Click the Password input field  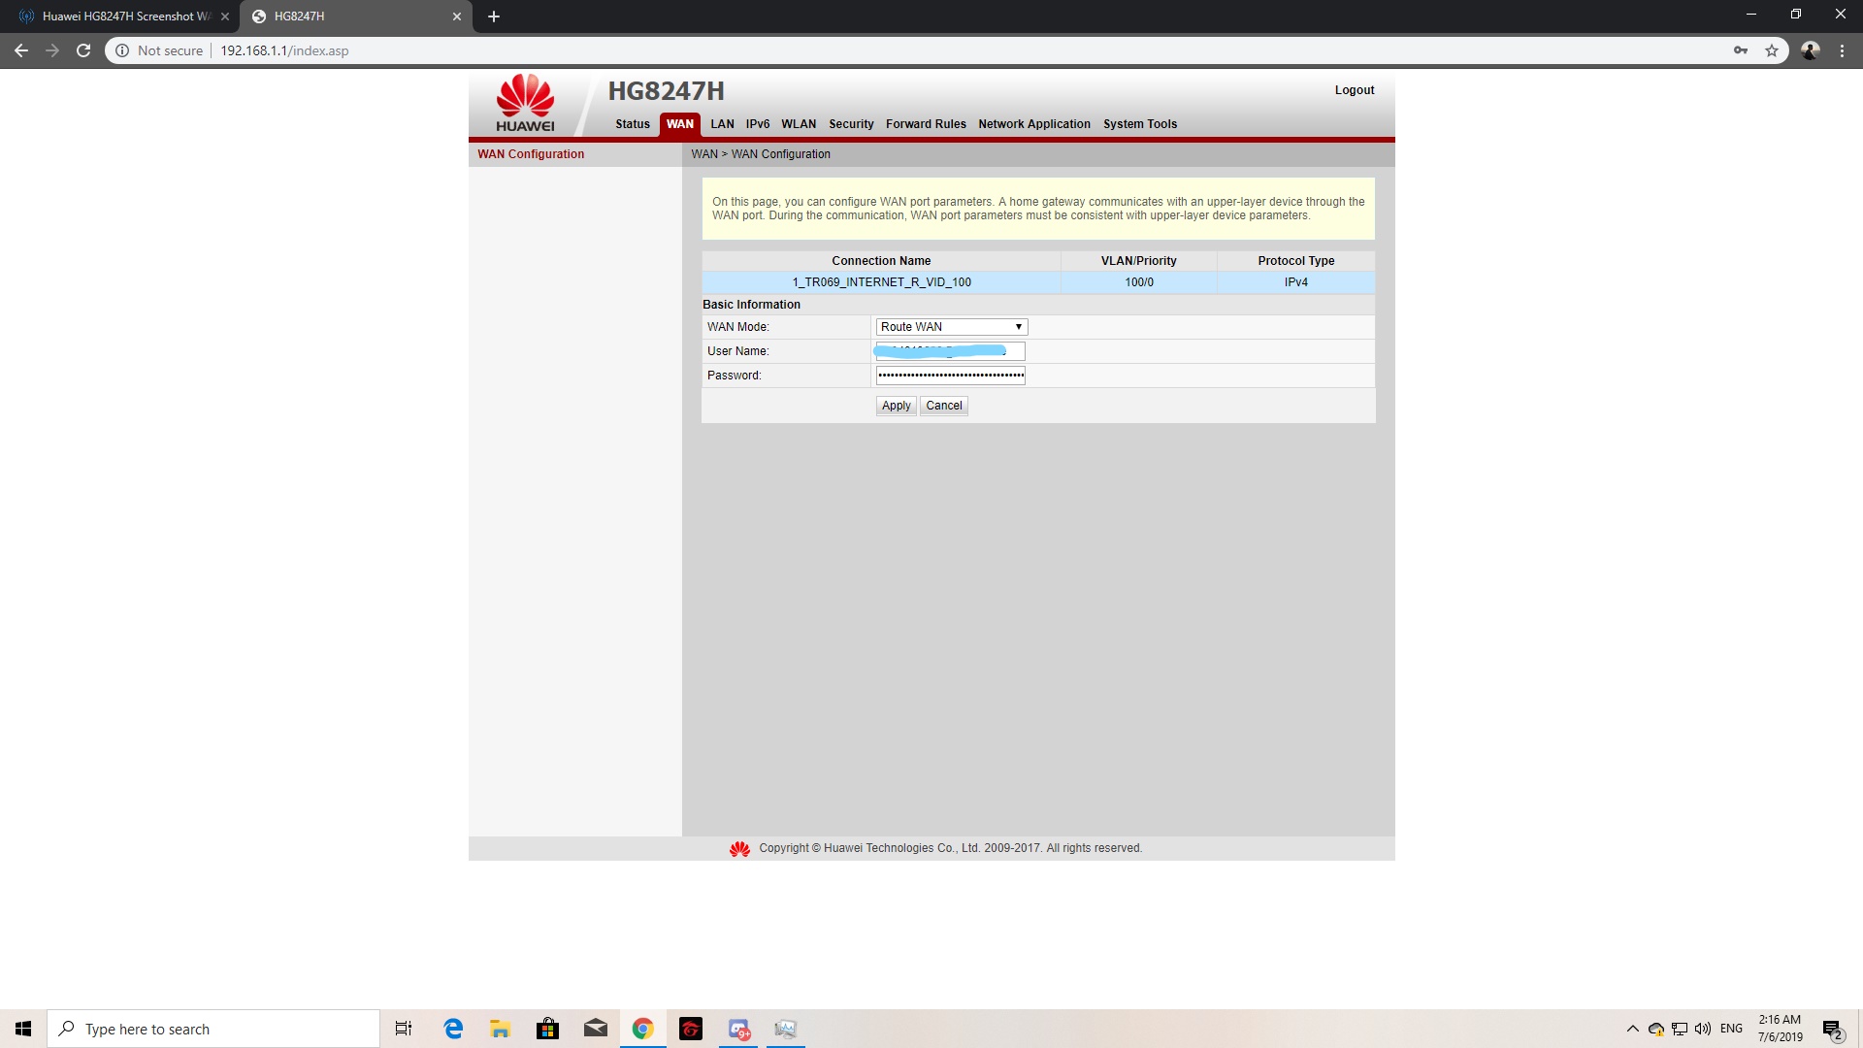coord(950,376)
